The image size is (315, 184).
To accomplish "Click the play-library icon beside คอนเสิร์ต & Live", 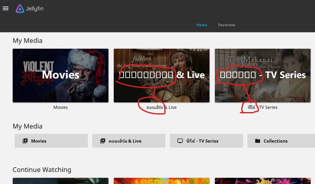I will pos(103,141).
